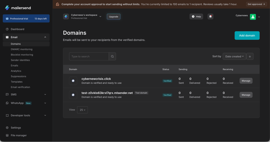Click the Test domain badge
270x142 pixels.
[141, 93]
